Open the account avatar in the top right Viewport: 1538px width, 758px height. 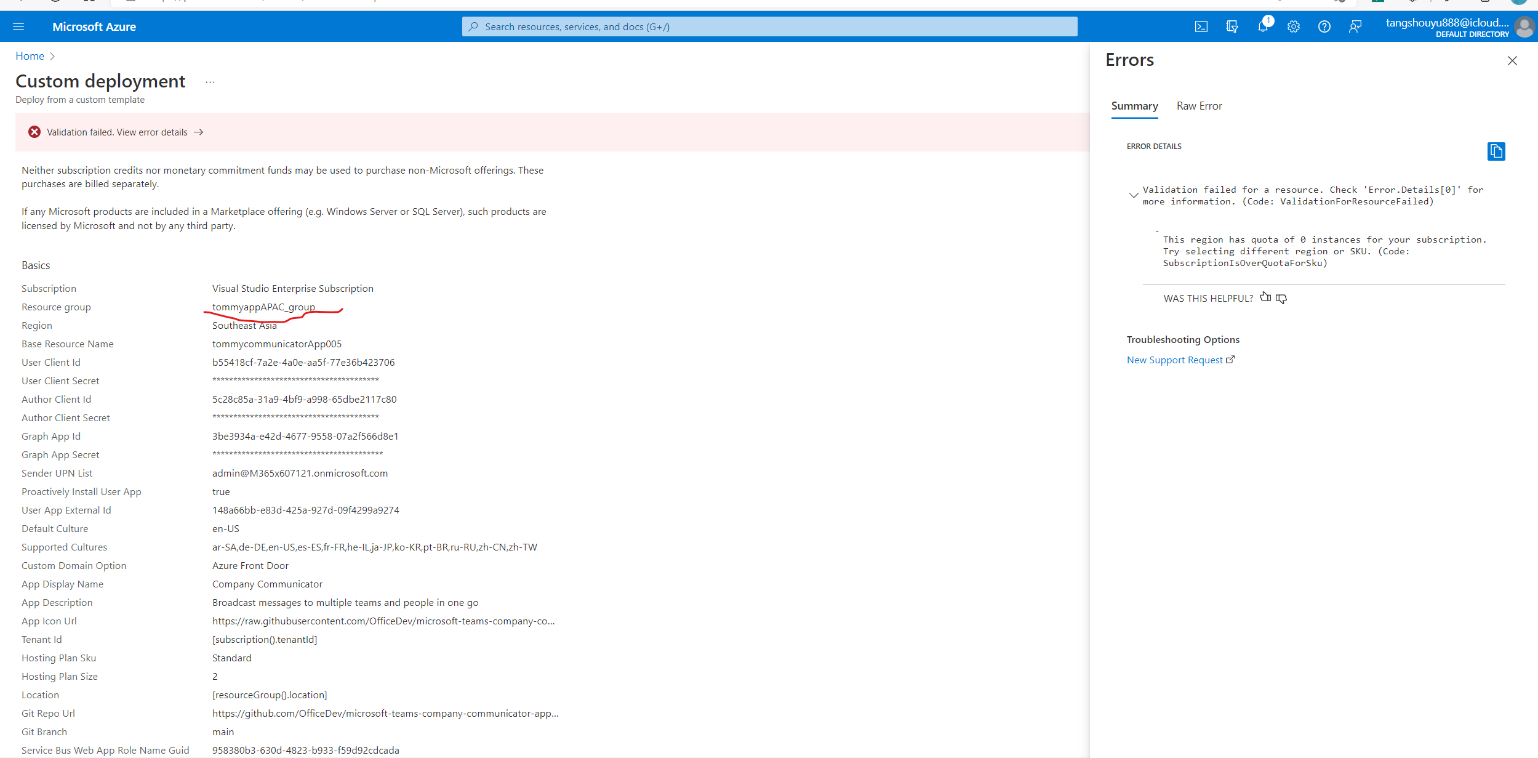[x=1523, y=28]
